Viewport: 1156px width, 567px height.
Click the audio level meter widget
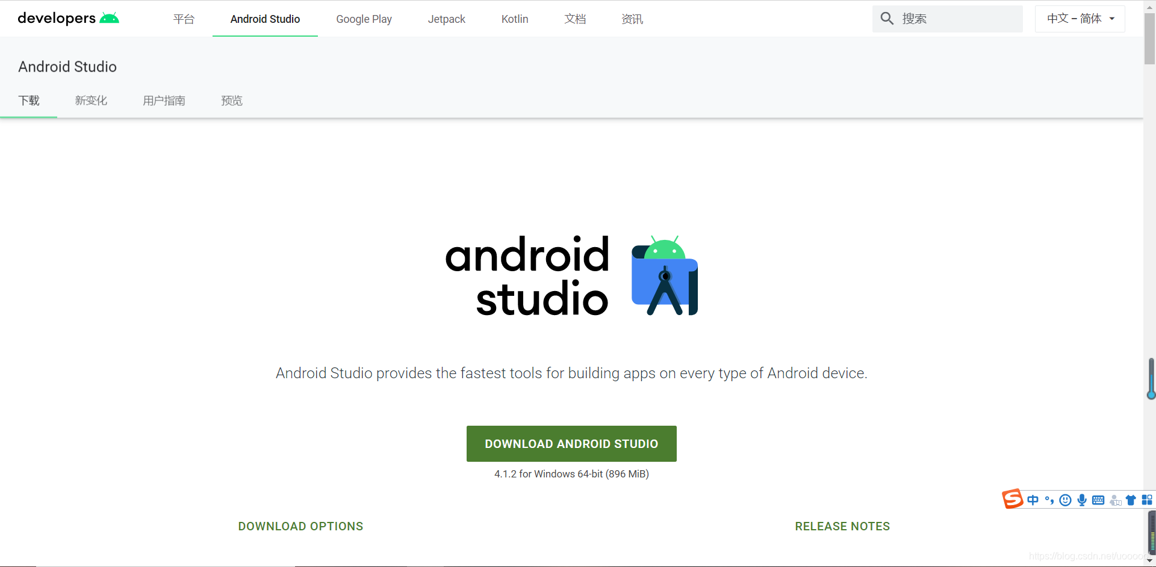click(1152, 532)
